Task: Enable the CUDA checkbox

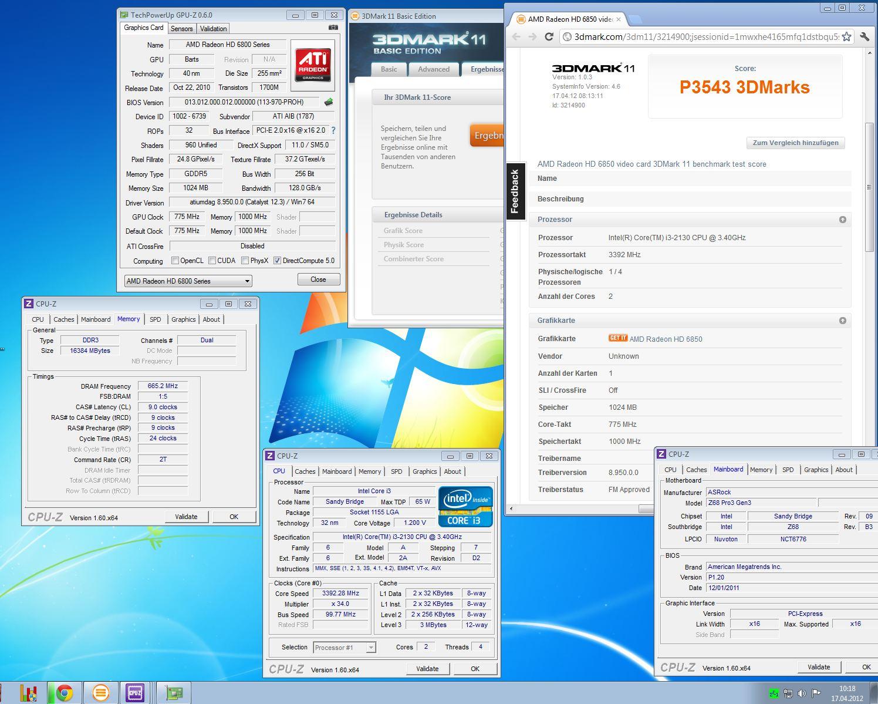Action: click(x=212, y=260)
